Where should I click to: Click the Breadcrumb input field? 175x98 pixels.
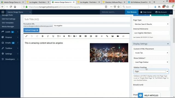point(151,89)
